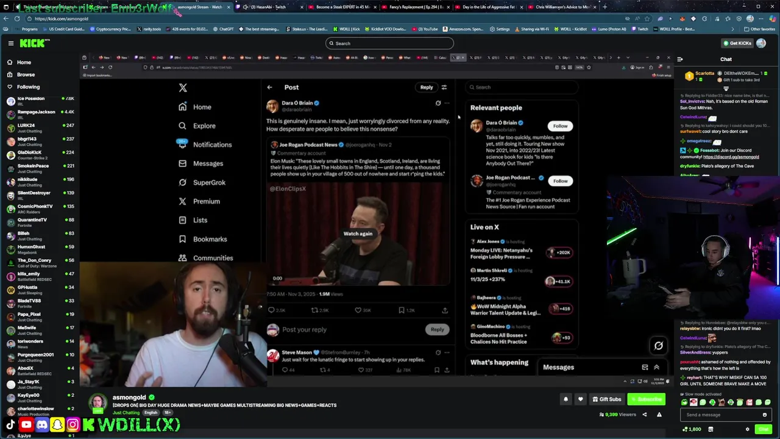Click the browser back arrow
The height and width of the screenshot is (439, 780).
pos(6,18)
